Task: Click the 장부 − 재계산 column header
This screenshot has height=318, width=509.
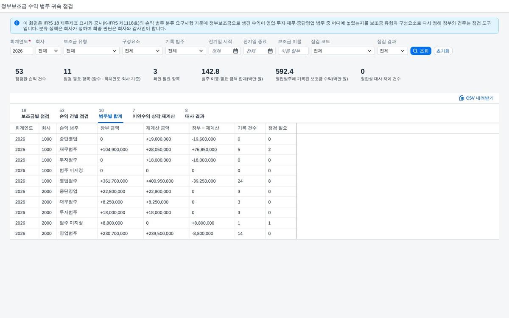Action: pyautogui.click(x=212, y=128)
